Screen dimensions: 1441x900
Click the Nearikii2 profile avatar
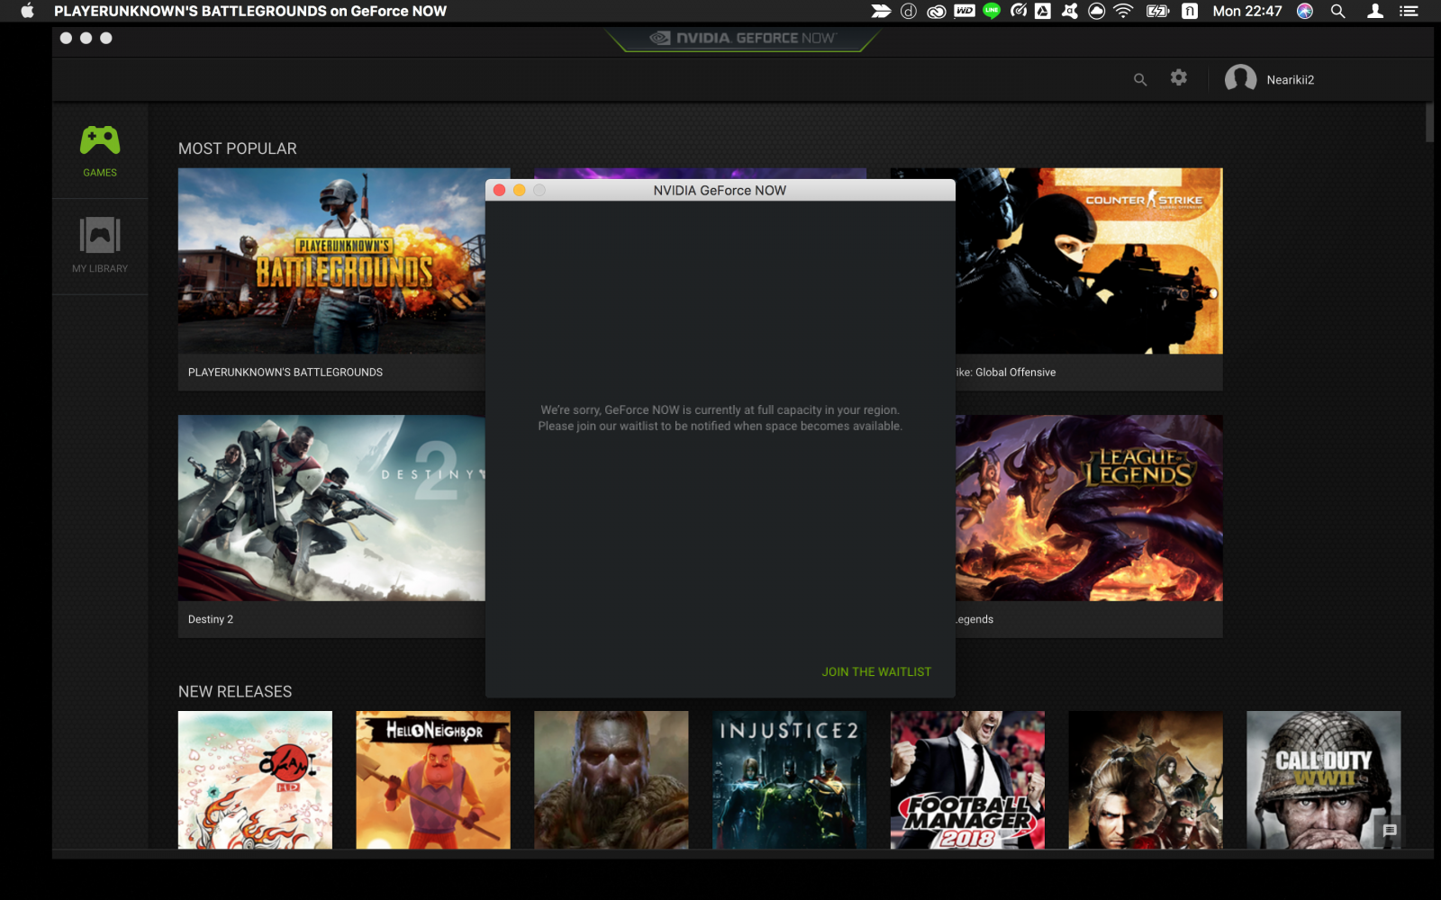pos(1240,79)
